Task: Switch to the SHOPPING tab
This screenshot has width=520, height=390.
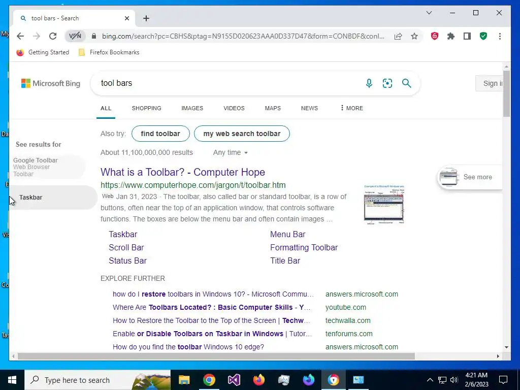Action: click(x=146, y=109)
